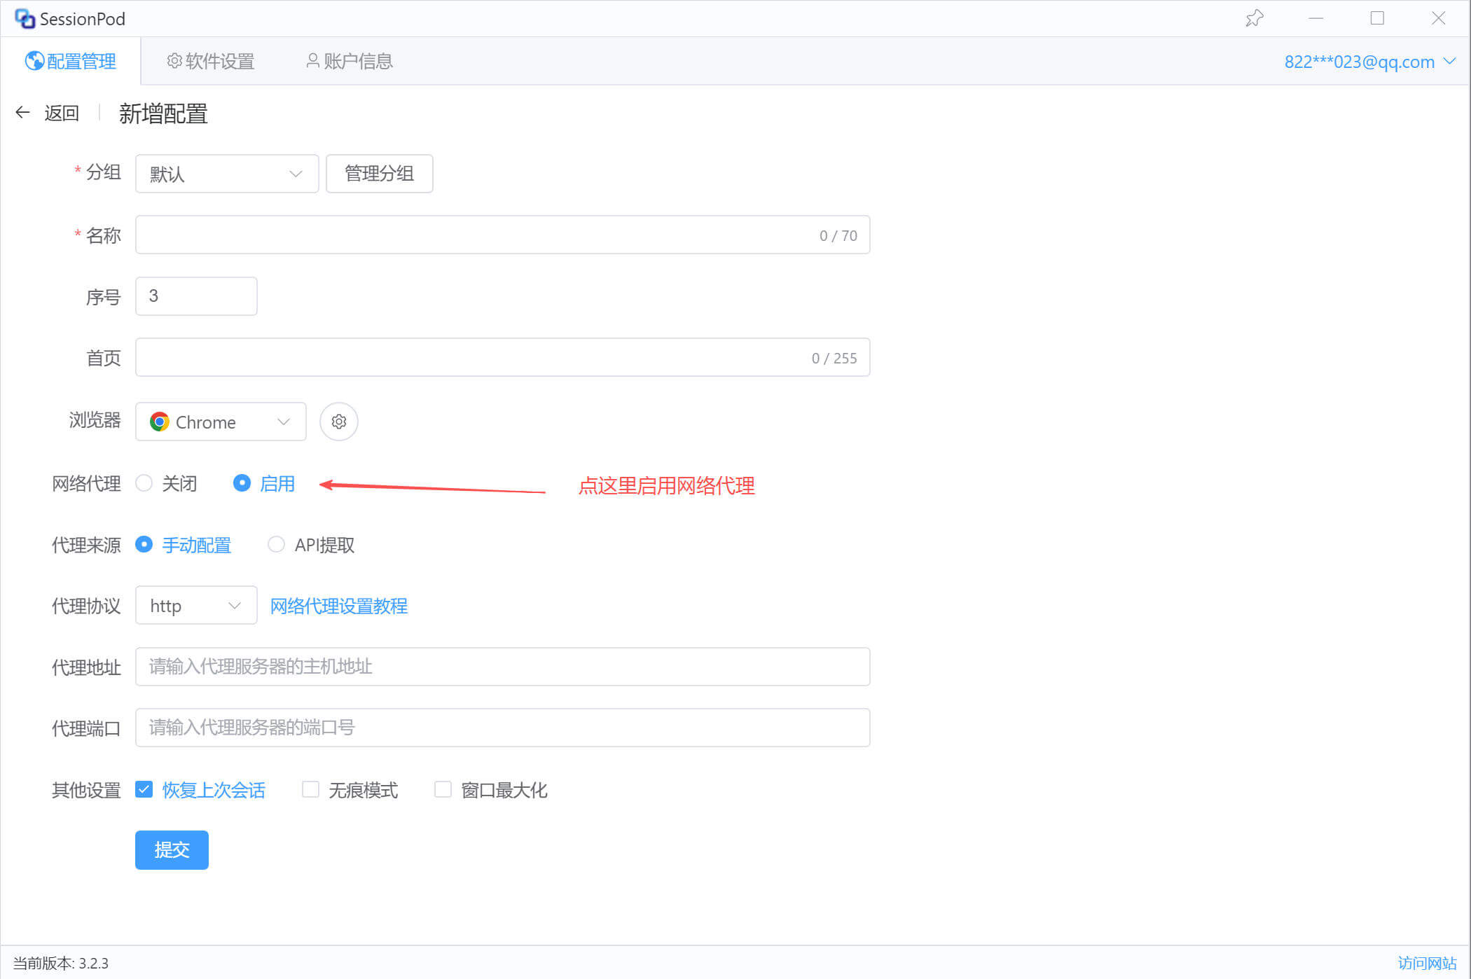Switch to the 账户信息 tab
This screenshot has width=1471, height=979.
[350, 62]
